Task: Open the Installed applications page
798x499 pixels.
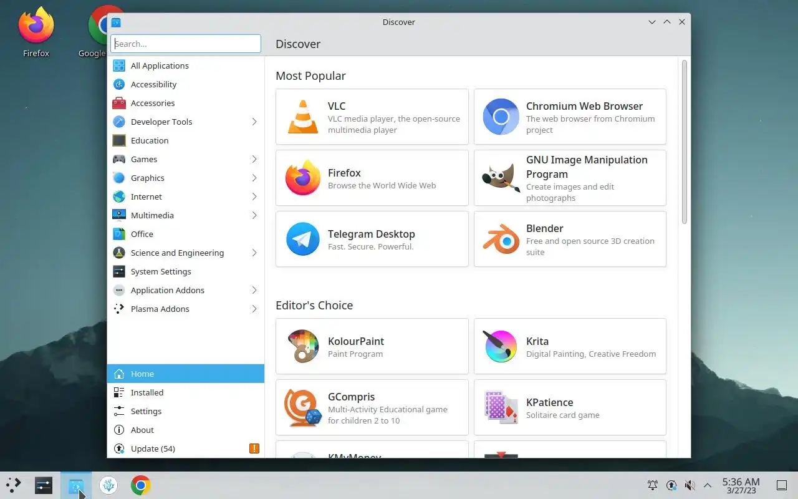Action: pyautogui.click(x=186, y=392)
